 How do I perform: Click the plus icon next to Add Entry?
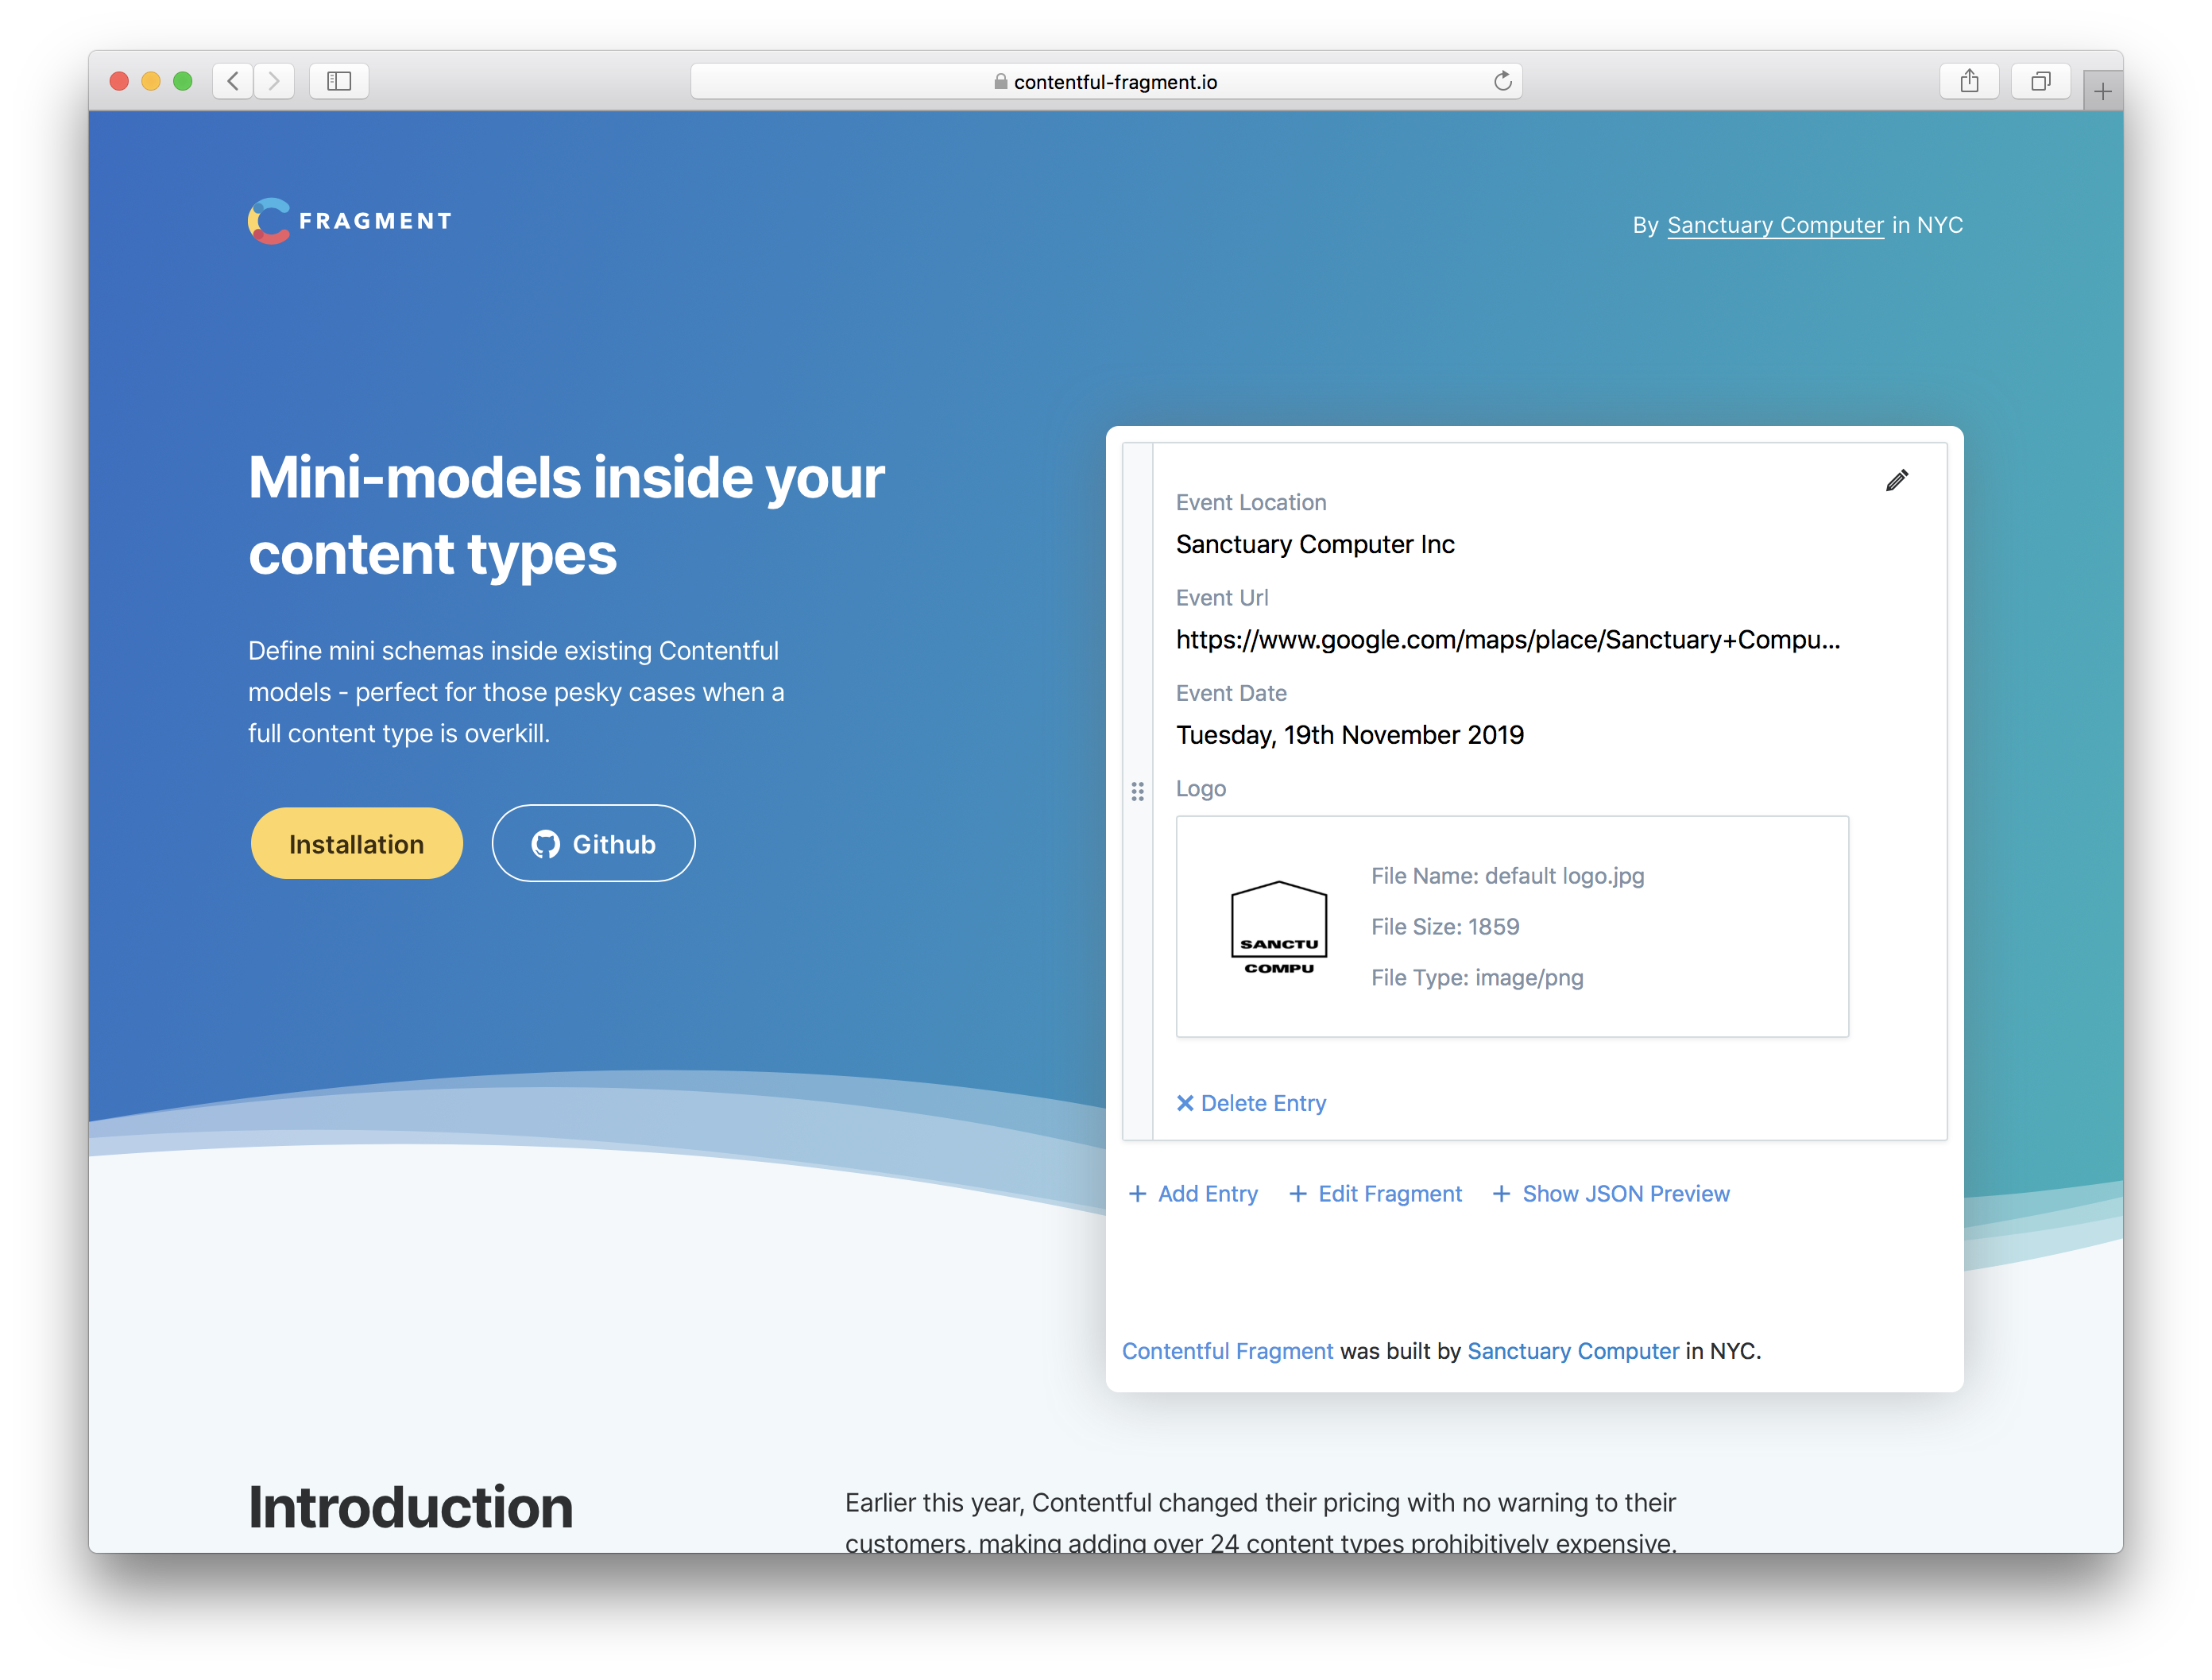1140,1194
